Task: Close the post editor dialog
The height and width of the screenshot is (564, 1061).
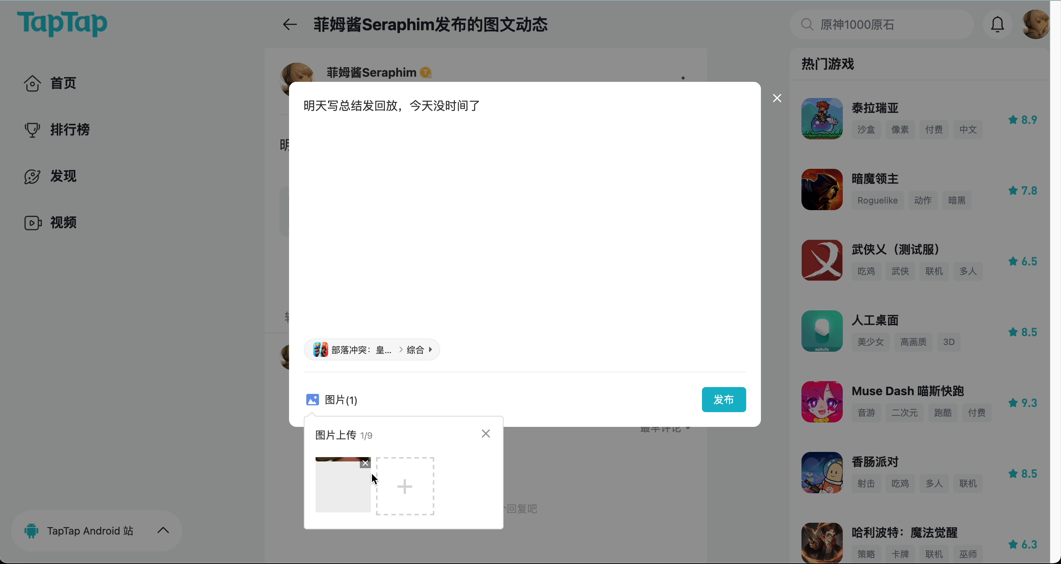Action: [777, 98]
